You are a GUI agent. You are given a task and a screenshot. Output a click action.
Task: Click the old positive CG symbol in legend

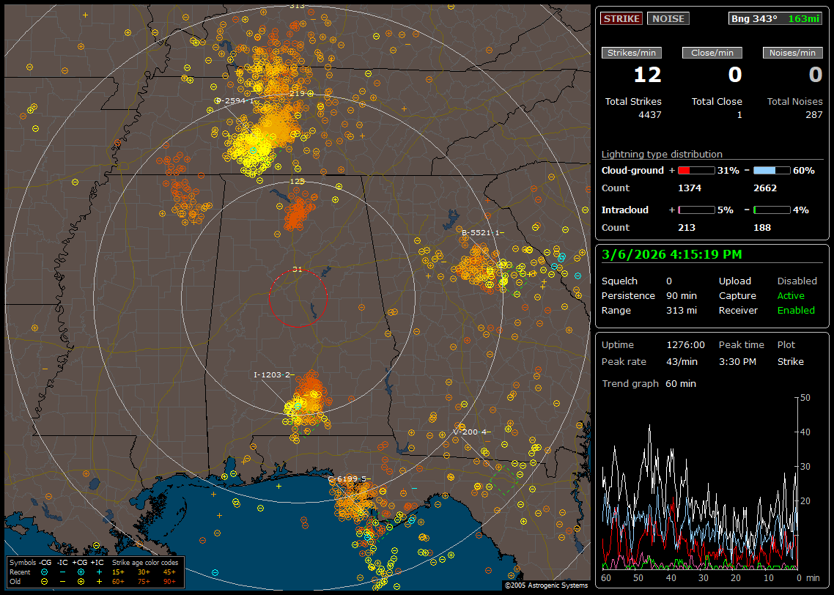[x=81, y=581]
